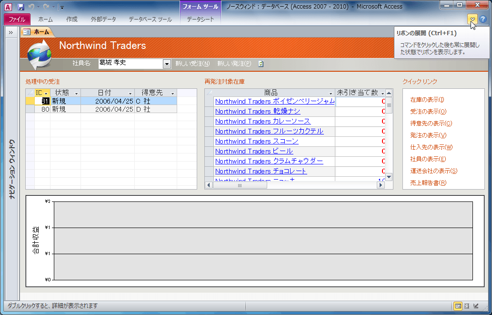Open the ホーム ribbon tab
The image size is (492, 315).
pos(46,19)
